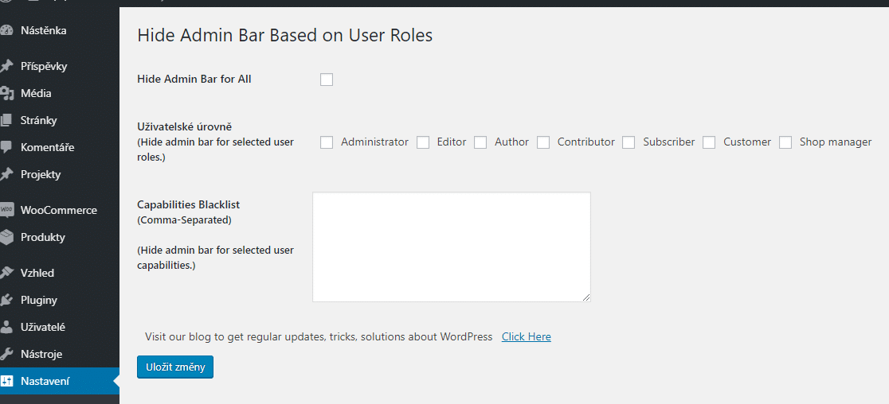Check the Customer role checkbox
This screenshot has height=404, width=889.
(x=709, y=142)
